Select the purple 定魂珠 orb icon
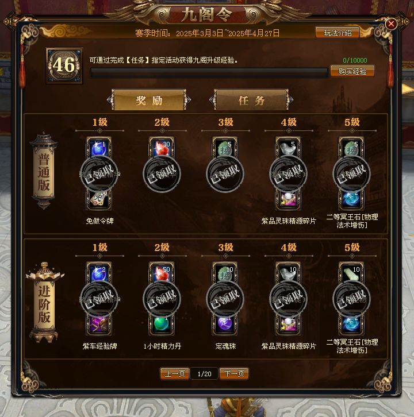414x417 pixels. [x=225, y=324]
